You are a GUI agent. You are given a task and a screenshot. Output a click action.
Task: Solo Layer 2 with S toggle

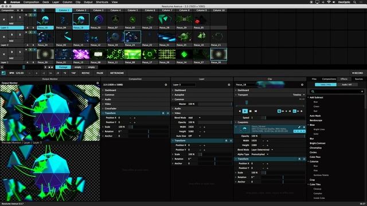pyautogui.click(x=20, y=34)
